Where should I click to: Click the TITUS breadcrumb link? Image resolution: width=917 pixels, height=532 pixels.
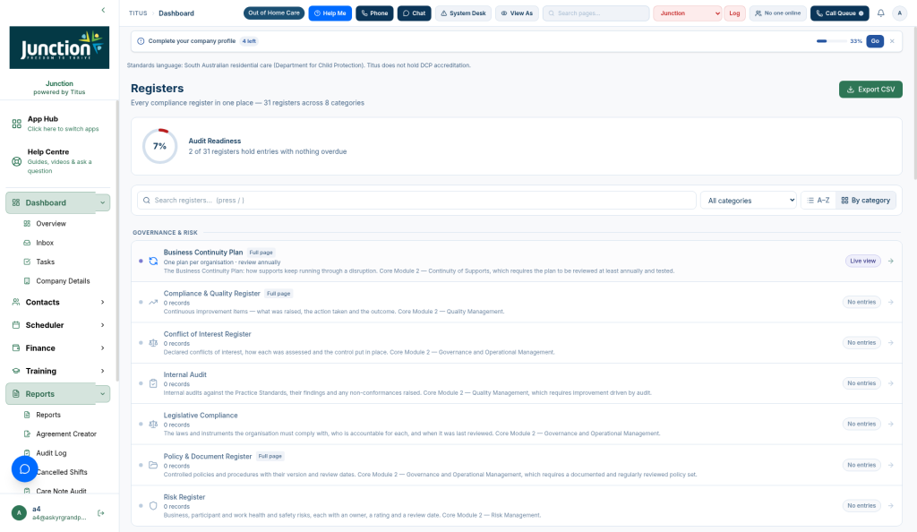pos(138,13)
